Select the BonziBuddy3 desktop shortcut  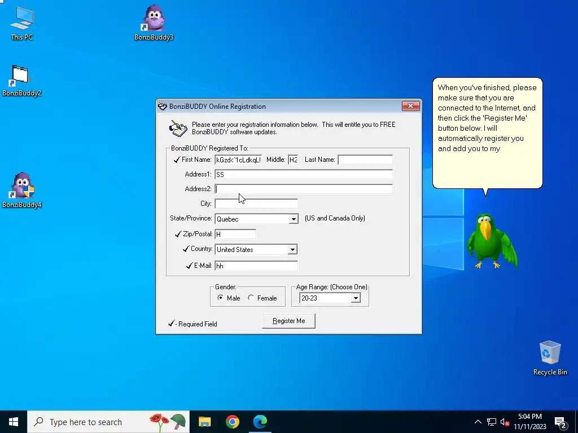pyautogui.click(x=154, y=23)
